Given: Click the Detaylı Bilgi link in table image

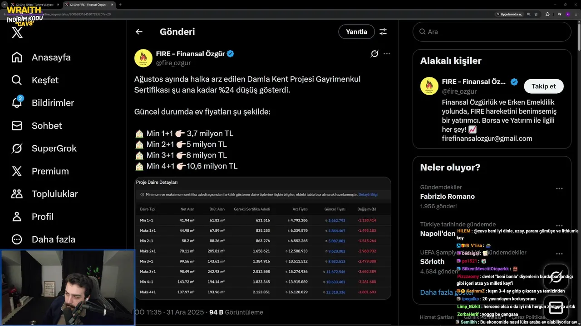Looking at the screenshot, I should point(368,195).
